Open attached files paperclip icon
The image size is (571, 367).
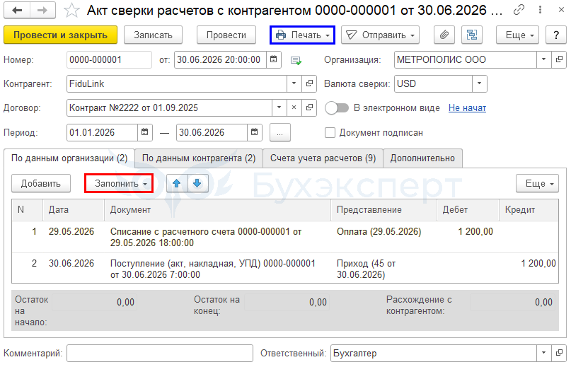(x=444, y=35)
